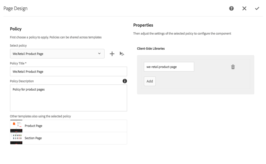This screenshot has height=164, width=266.
Task: Click the Properties section heading
Action: [x=143, y=25]
